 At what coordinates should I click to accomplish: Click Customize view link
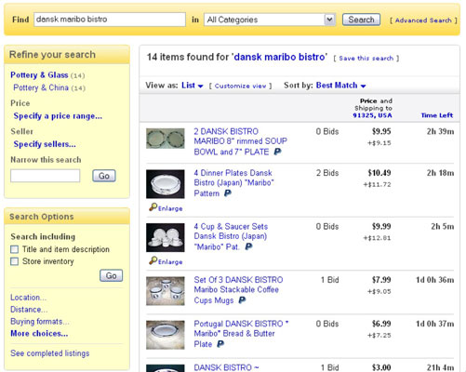point(240,86)
